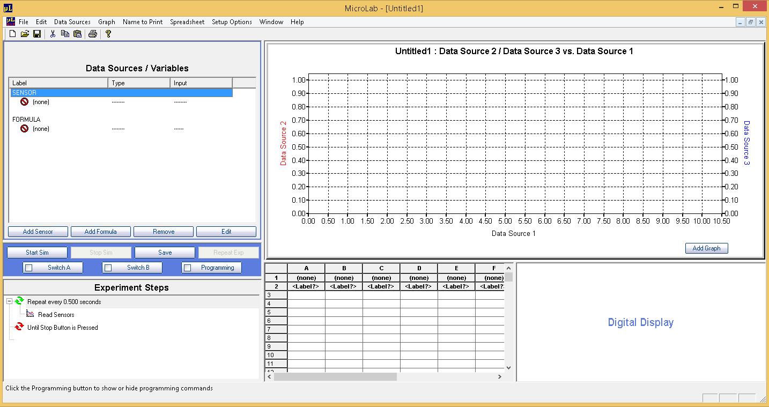This screenshot has width=769, height=407.
Task: Click the Data Source 1 x-axis label
Action: [514, 233]
